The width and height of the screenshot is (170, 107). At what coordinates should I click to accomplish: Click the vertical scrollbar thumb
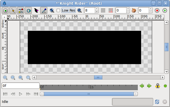click(x=166, y=47)
